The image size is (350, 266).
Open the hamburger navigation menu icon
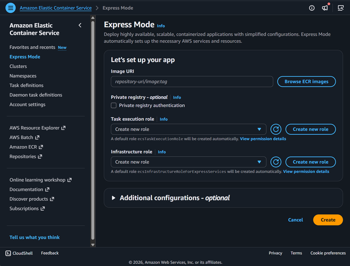point(11,8)
